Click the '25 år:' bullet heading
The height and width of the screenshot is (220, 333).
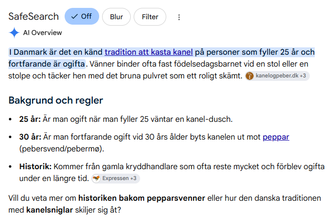(30, 119)
